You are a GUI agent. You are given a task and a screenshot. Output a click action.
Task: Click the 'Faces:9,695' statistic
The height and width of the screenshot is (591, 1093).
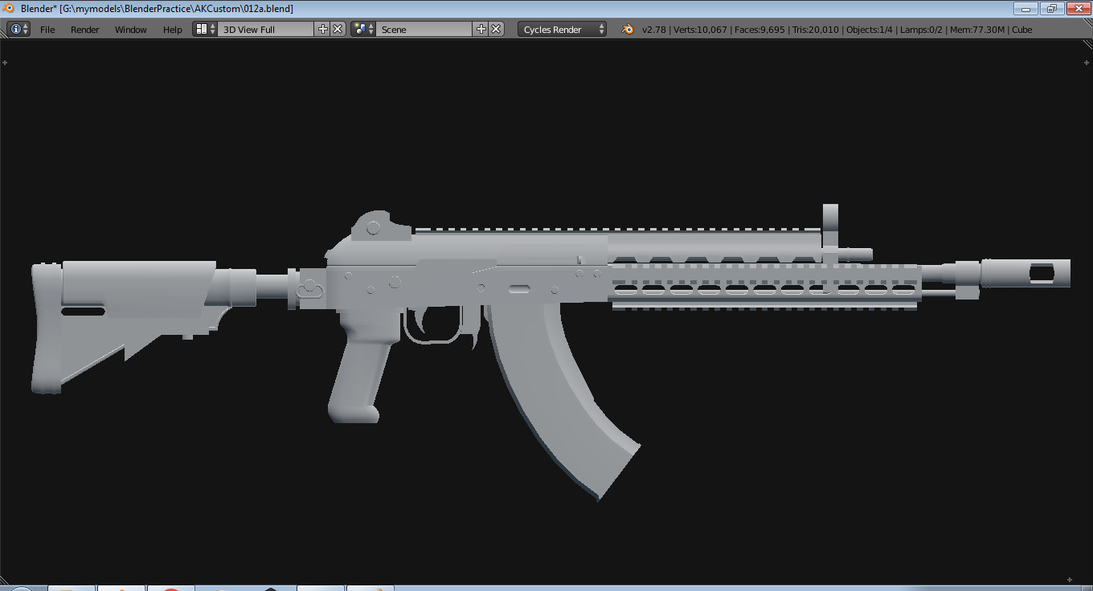(x=759, y=30)
